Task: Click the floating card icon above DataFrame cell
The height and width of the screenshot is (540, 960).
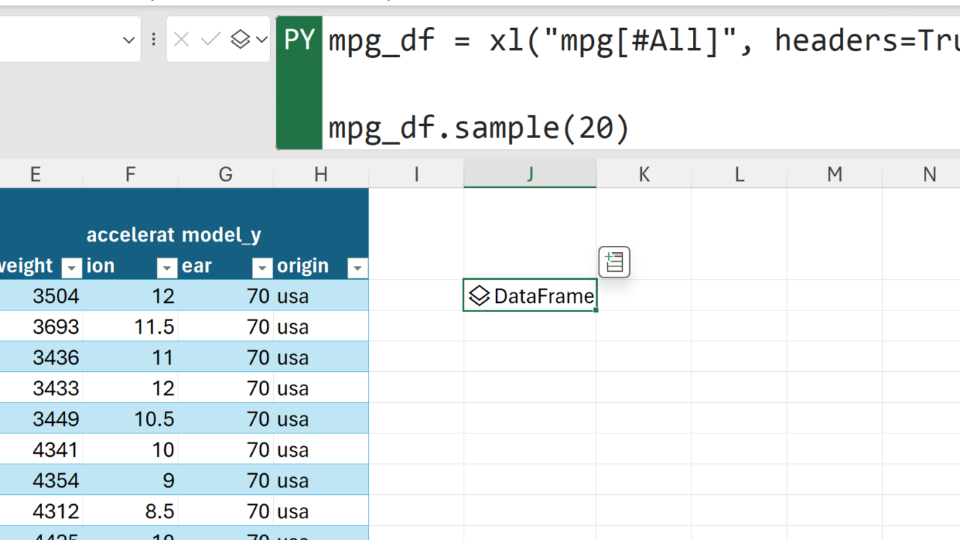Action: [614, 262]
